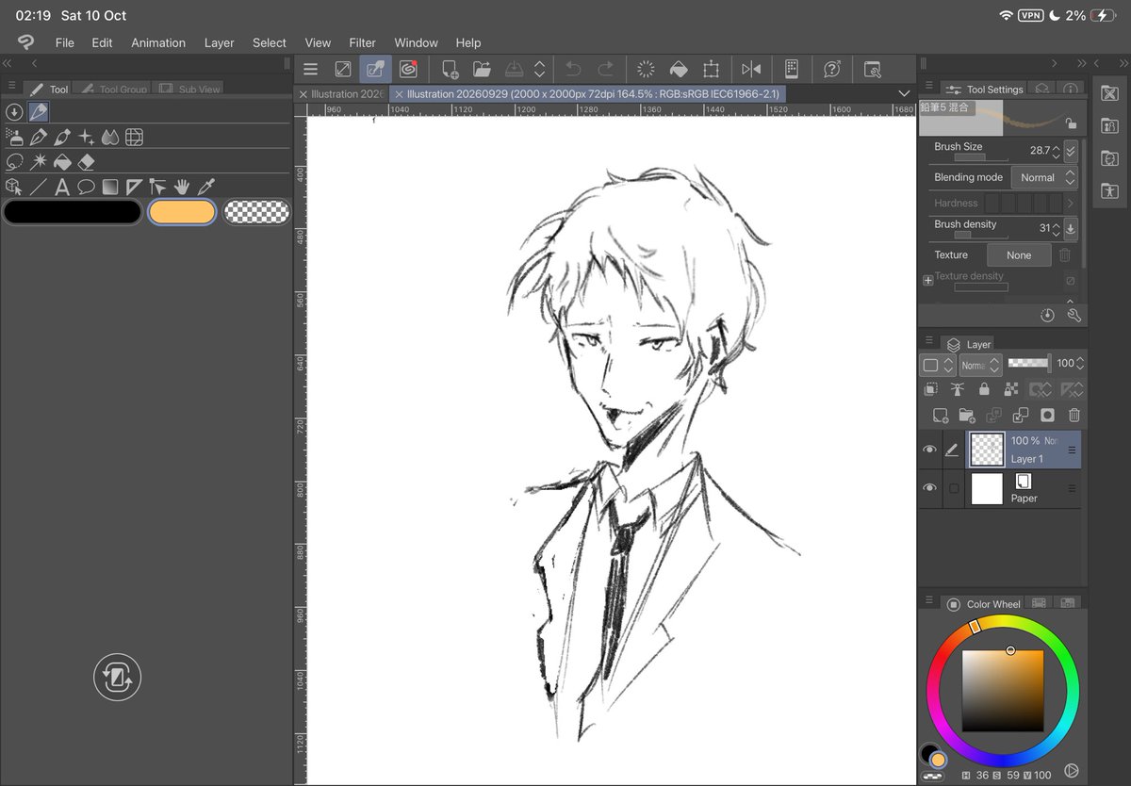Select the Fill bucket tool
1131x786 pixels.
(x=62, y=162)
